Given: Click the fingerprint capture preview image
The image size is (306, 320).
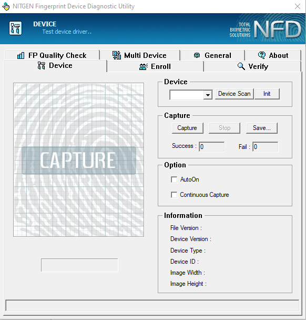Looking at the screenshot, I should coord(79,160).
